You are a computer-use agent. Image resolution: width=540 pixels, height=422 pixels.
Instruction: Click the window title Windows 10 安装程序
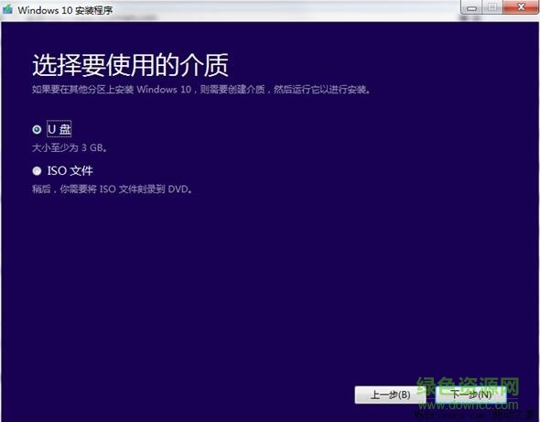coord(65,10)
